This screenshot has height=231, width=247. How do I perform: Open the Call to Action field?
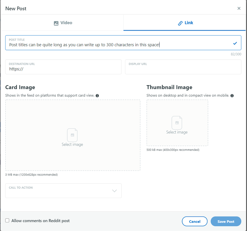tap(63, 191)
